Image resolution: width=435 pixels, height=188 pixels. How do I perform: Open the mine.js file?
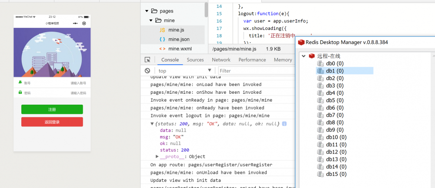click(176, 30)
